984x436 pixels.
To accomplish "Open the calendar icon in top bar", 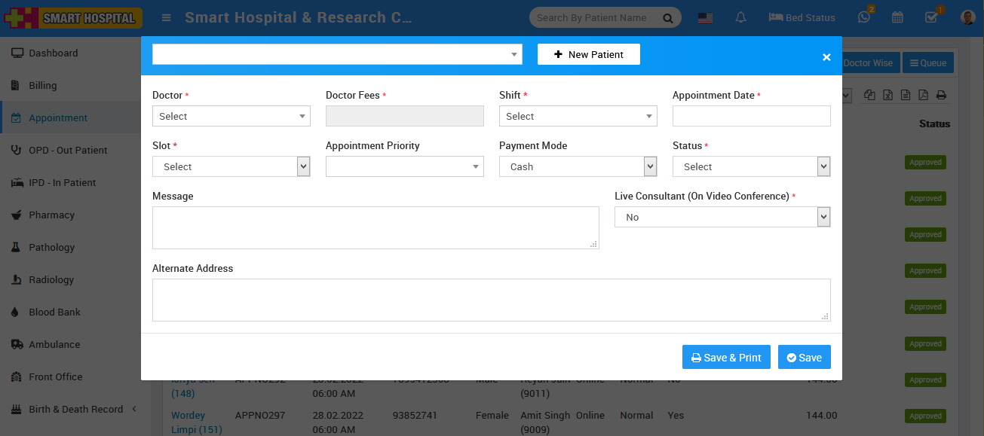I will coord(897,17).
